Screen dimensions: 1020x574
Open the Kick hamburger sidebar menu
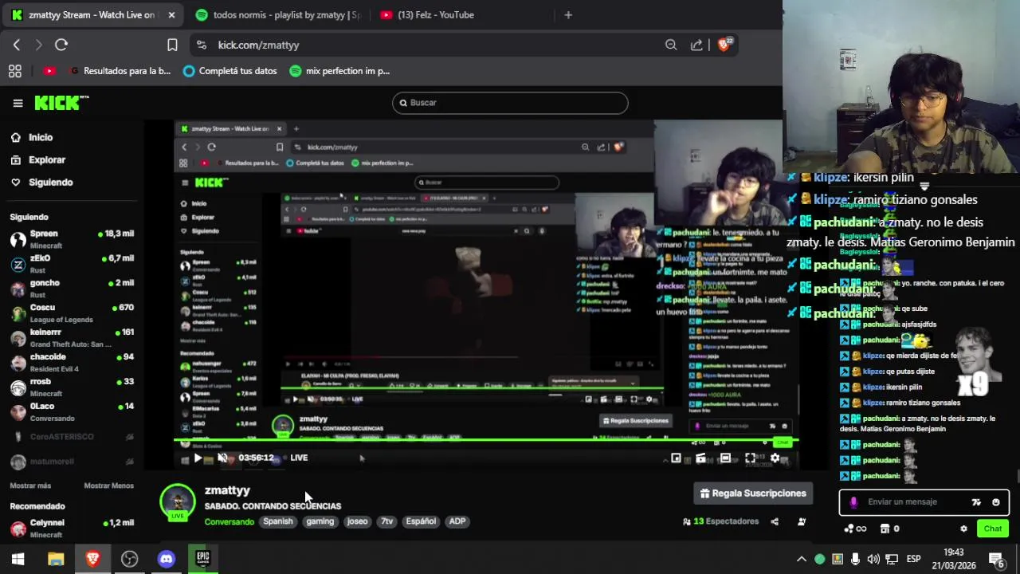coord(18,103)
